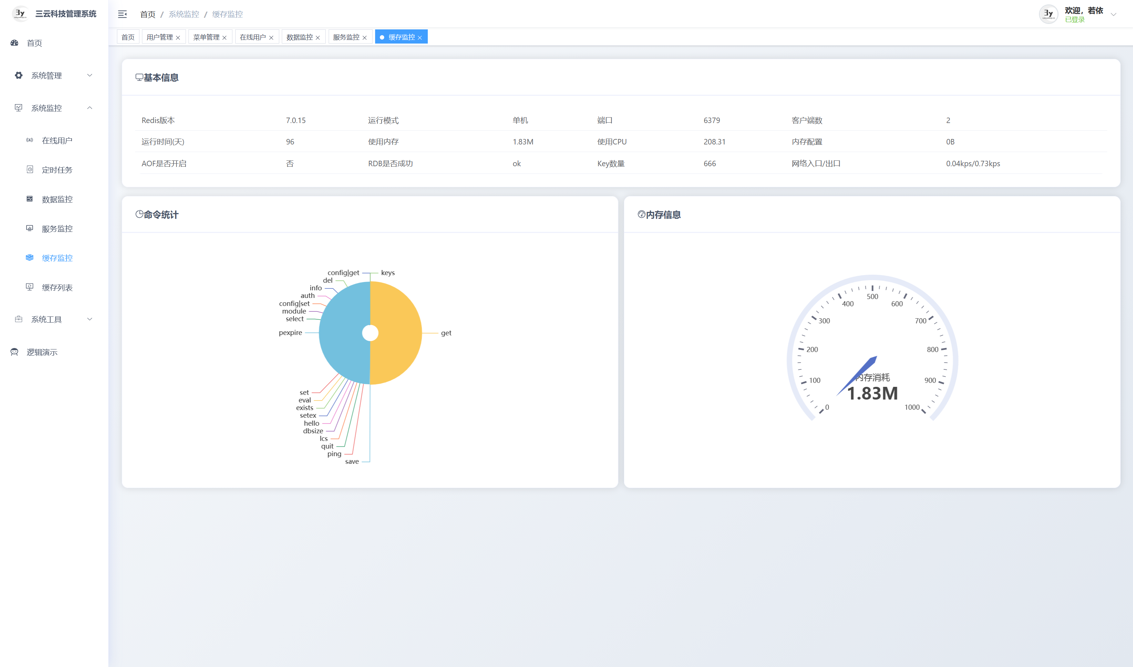Click the 逻辑演示 sidebar icon
Screen dimensions: 1133x667
[x=15, y=352]
